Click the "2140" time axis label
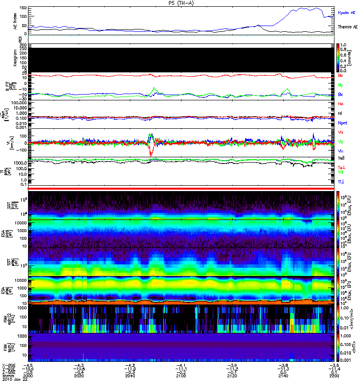 [x=283, y=376]
